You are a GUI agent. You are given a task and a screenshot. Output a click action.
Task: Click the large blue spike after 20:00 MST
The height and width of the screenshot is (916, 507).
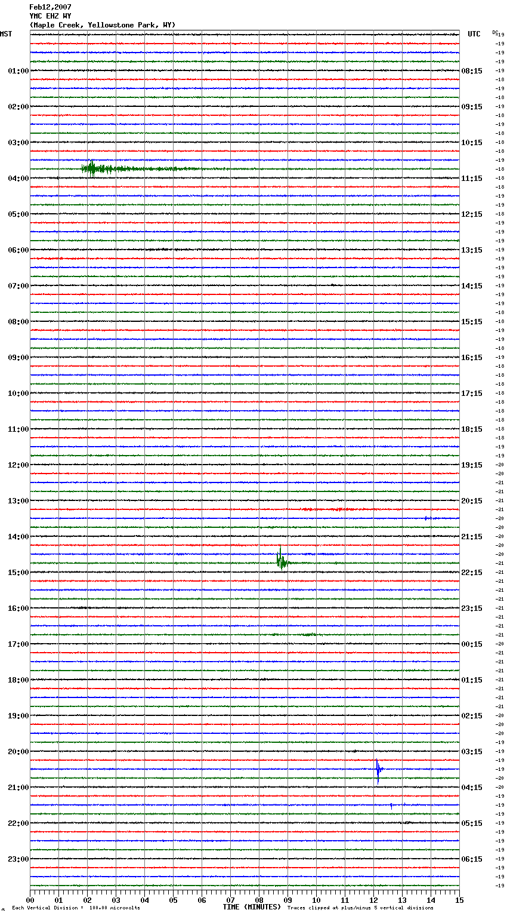point(378,770)
